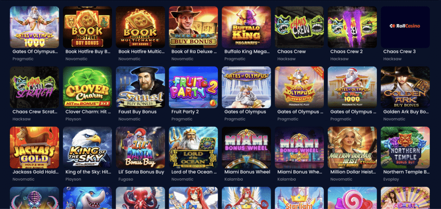This screenshot has width=441, height=209.
Task: Open the Million Dollar Heist Xtreme thumbnail
Action: pyautogui.click(x=352, y=147)
